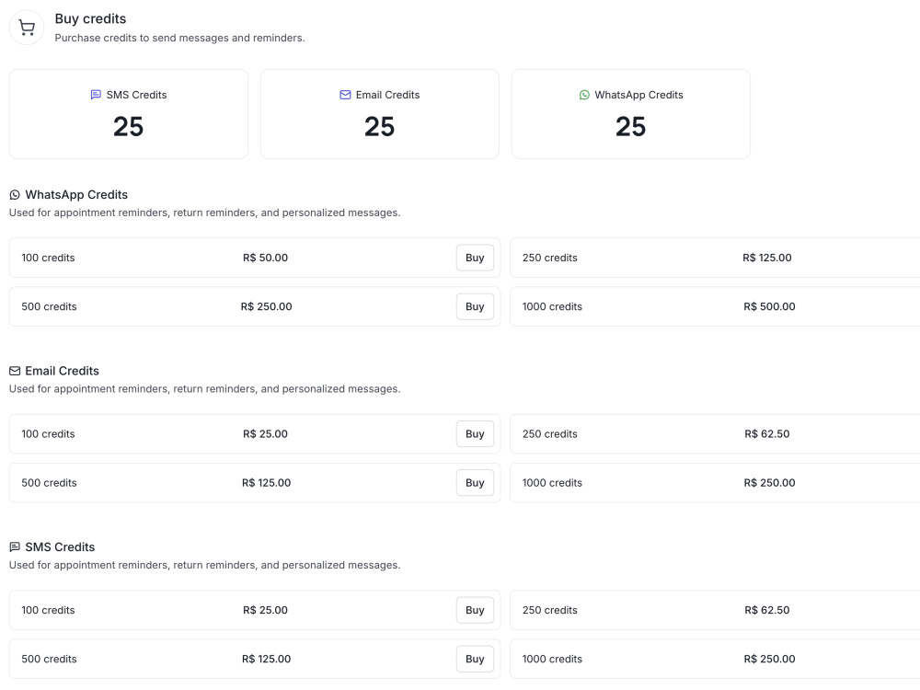Buy 500 SMS credits for R$ 125.00
Viewport: 920px width, 690px height.
[475, 659]
